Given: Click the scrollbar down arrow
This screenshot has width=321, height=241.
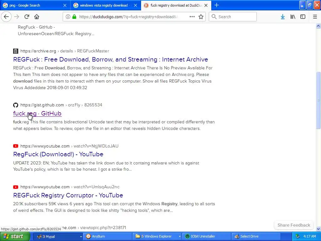Looking at the screenshot, I should (x=318, y=229).
